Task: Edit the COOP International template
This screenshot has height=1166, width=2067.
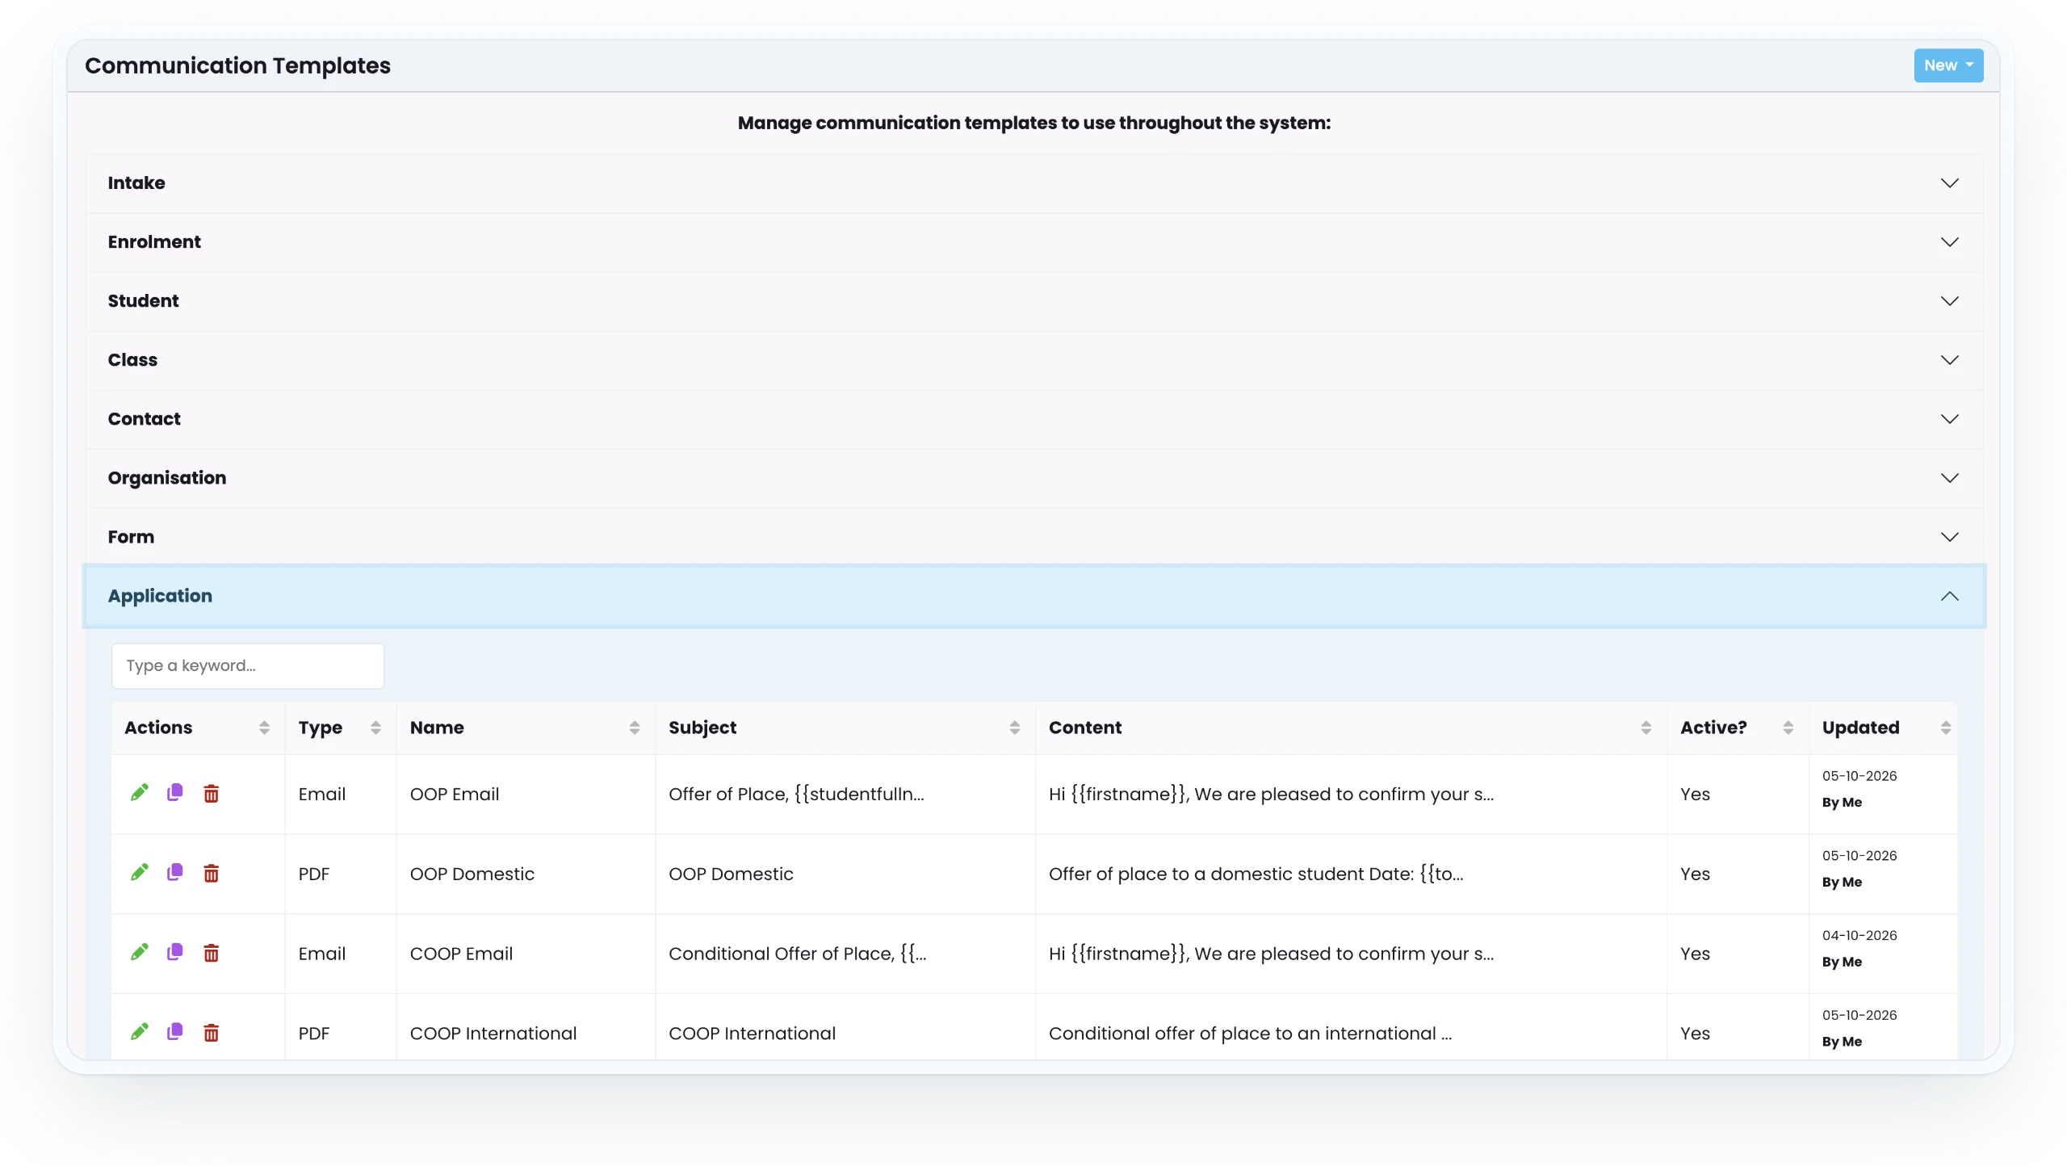Action: [x=139, y=1032]
